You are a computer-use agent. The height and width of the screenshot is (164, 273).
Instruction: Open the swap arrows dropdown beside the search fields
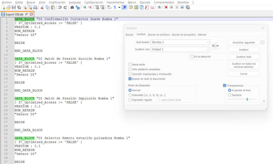point(218,46)
